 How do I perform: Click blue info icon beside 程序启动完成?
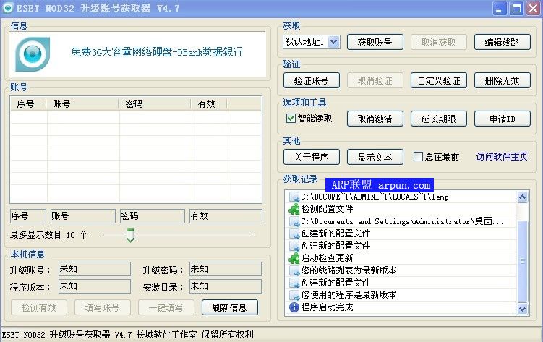(x=294, y=307)
